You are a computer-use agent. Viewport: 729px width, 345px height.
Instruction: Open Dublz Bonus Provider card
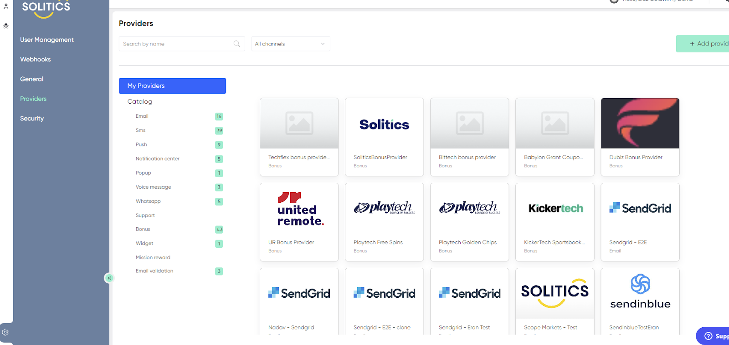tap(640, 137)
